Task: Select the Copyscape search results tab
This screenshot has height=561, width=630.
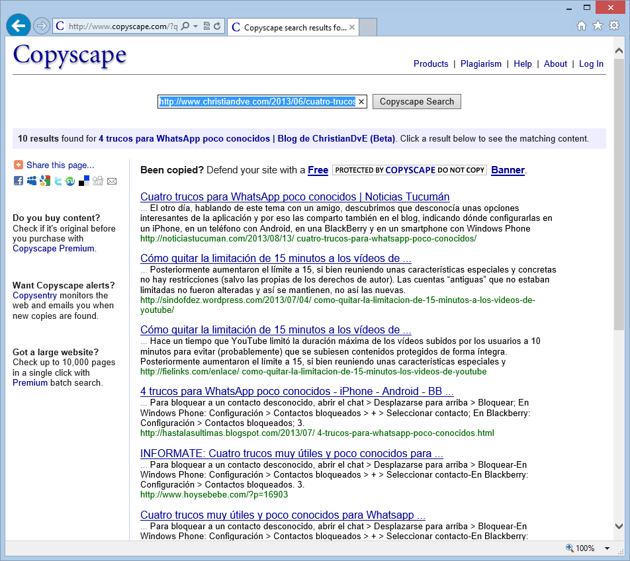Action: 293,27
